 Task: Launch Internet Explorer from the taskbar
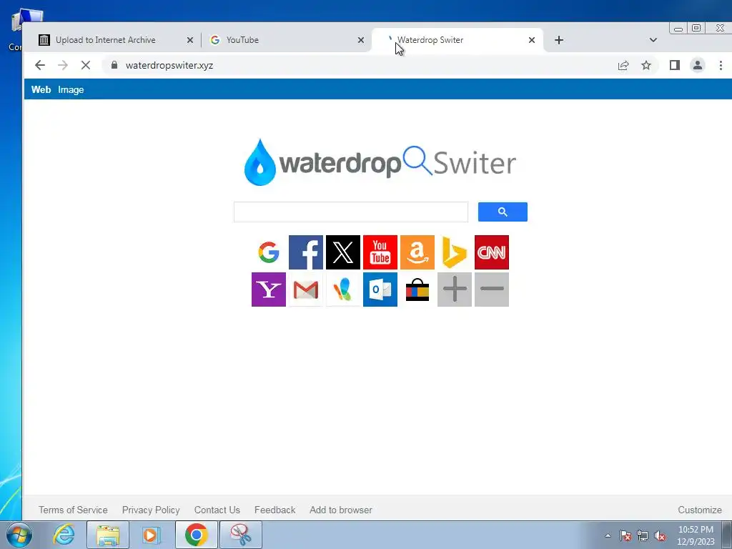[x=64, y=535]
